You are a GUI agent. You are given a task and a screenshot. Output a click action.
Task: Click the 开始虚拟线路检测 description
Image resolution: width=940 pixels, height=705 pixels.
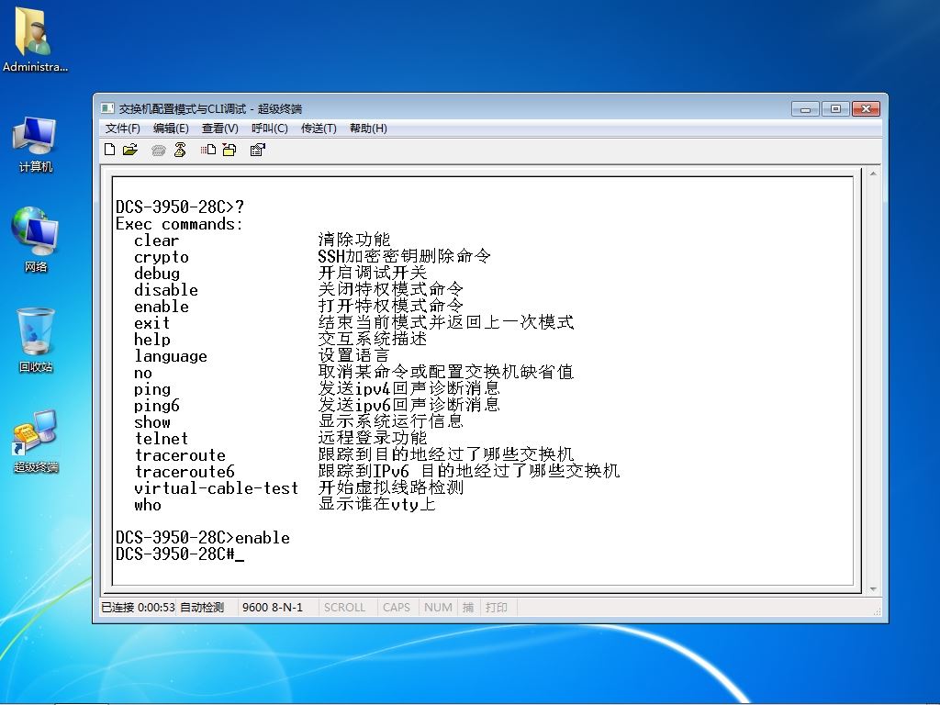tap(391, 488)
